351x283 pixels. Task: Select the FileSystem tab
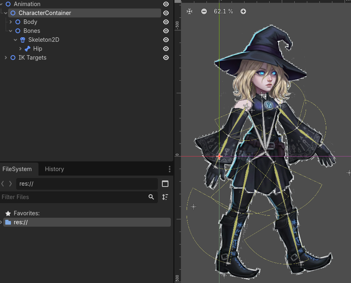pos(17,169)
